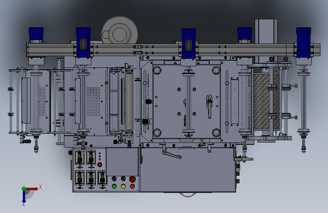Select the far-left blue motor on the rail
328x213 pixels.
point(36,35)
